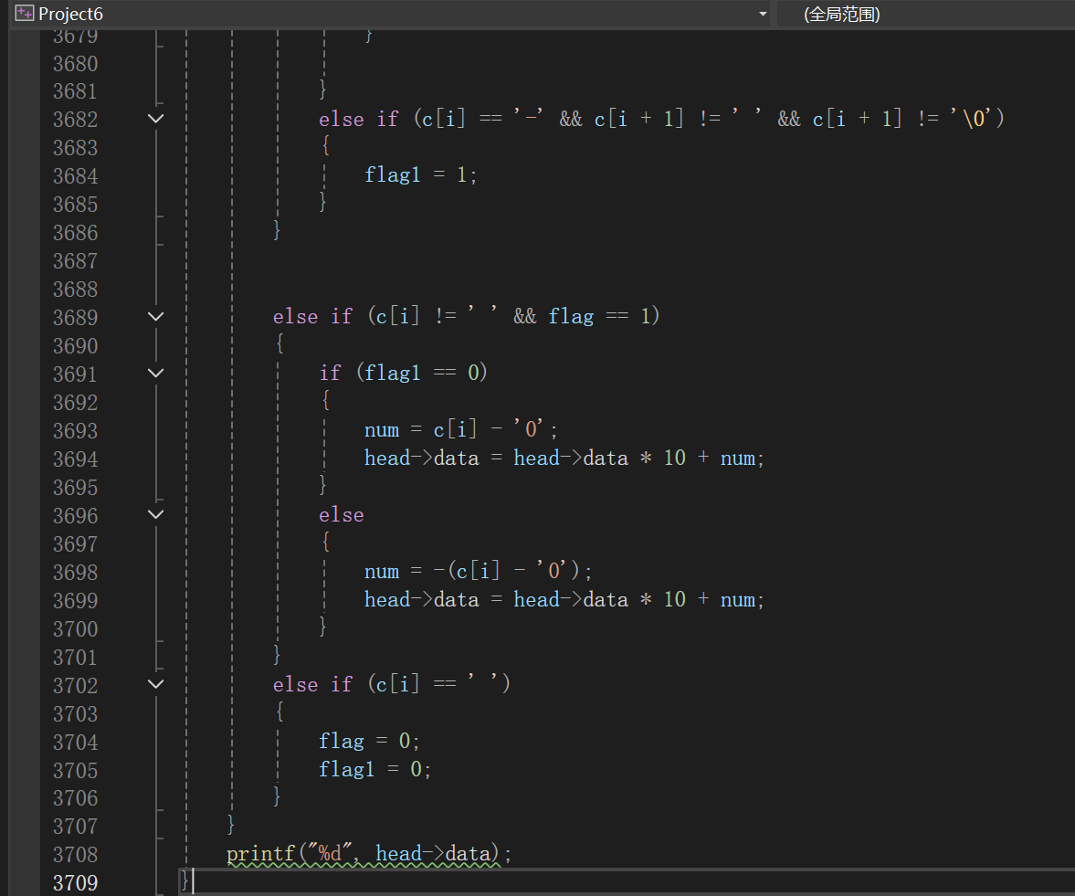1075x896 pixels.
Task: Click the condition "if (flag1 == 0)"
Action: pyautogui.click(x=403, y=373)
